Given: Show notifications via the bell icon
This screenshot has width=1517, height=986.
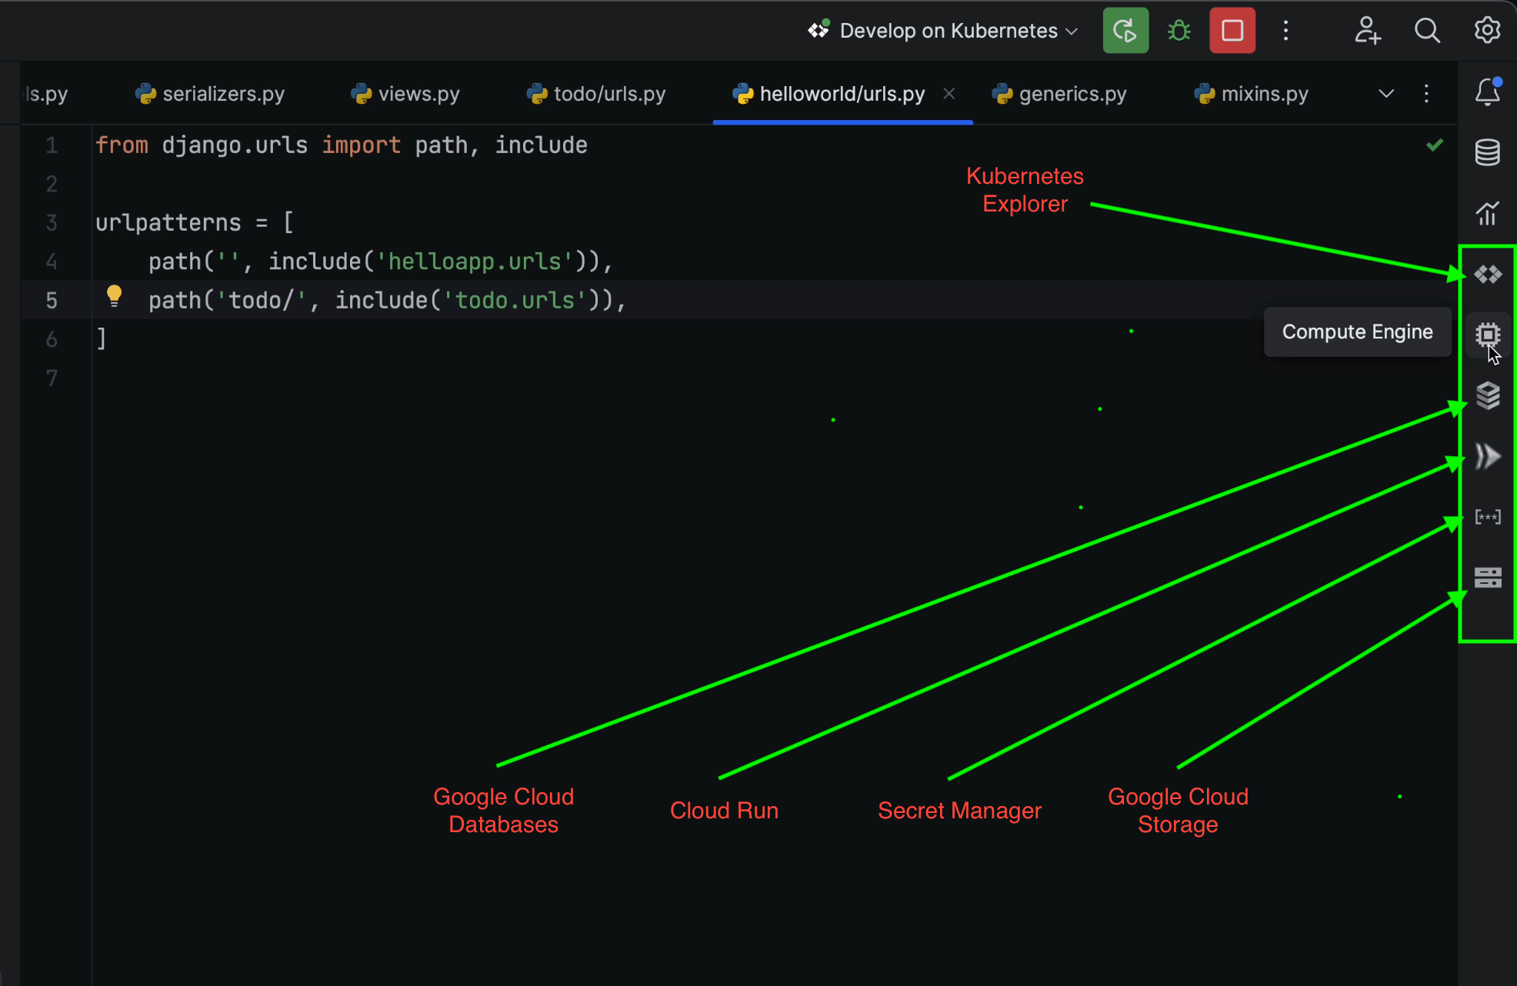Looking at the screenshot, I should (1488, 92).
